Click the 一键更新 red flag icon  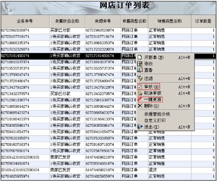140,99
